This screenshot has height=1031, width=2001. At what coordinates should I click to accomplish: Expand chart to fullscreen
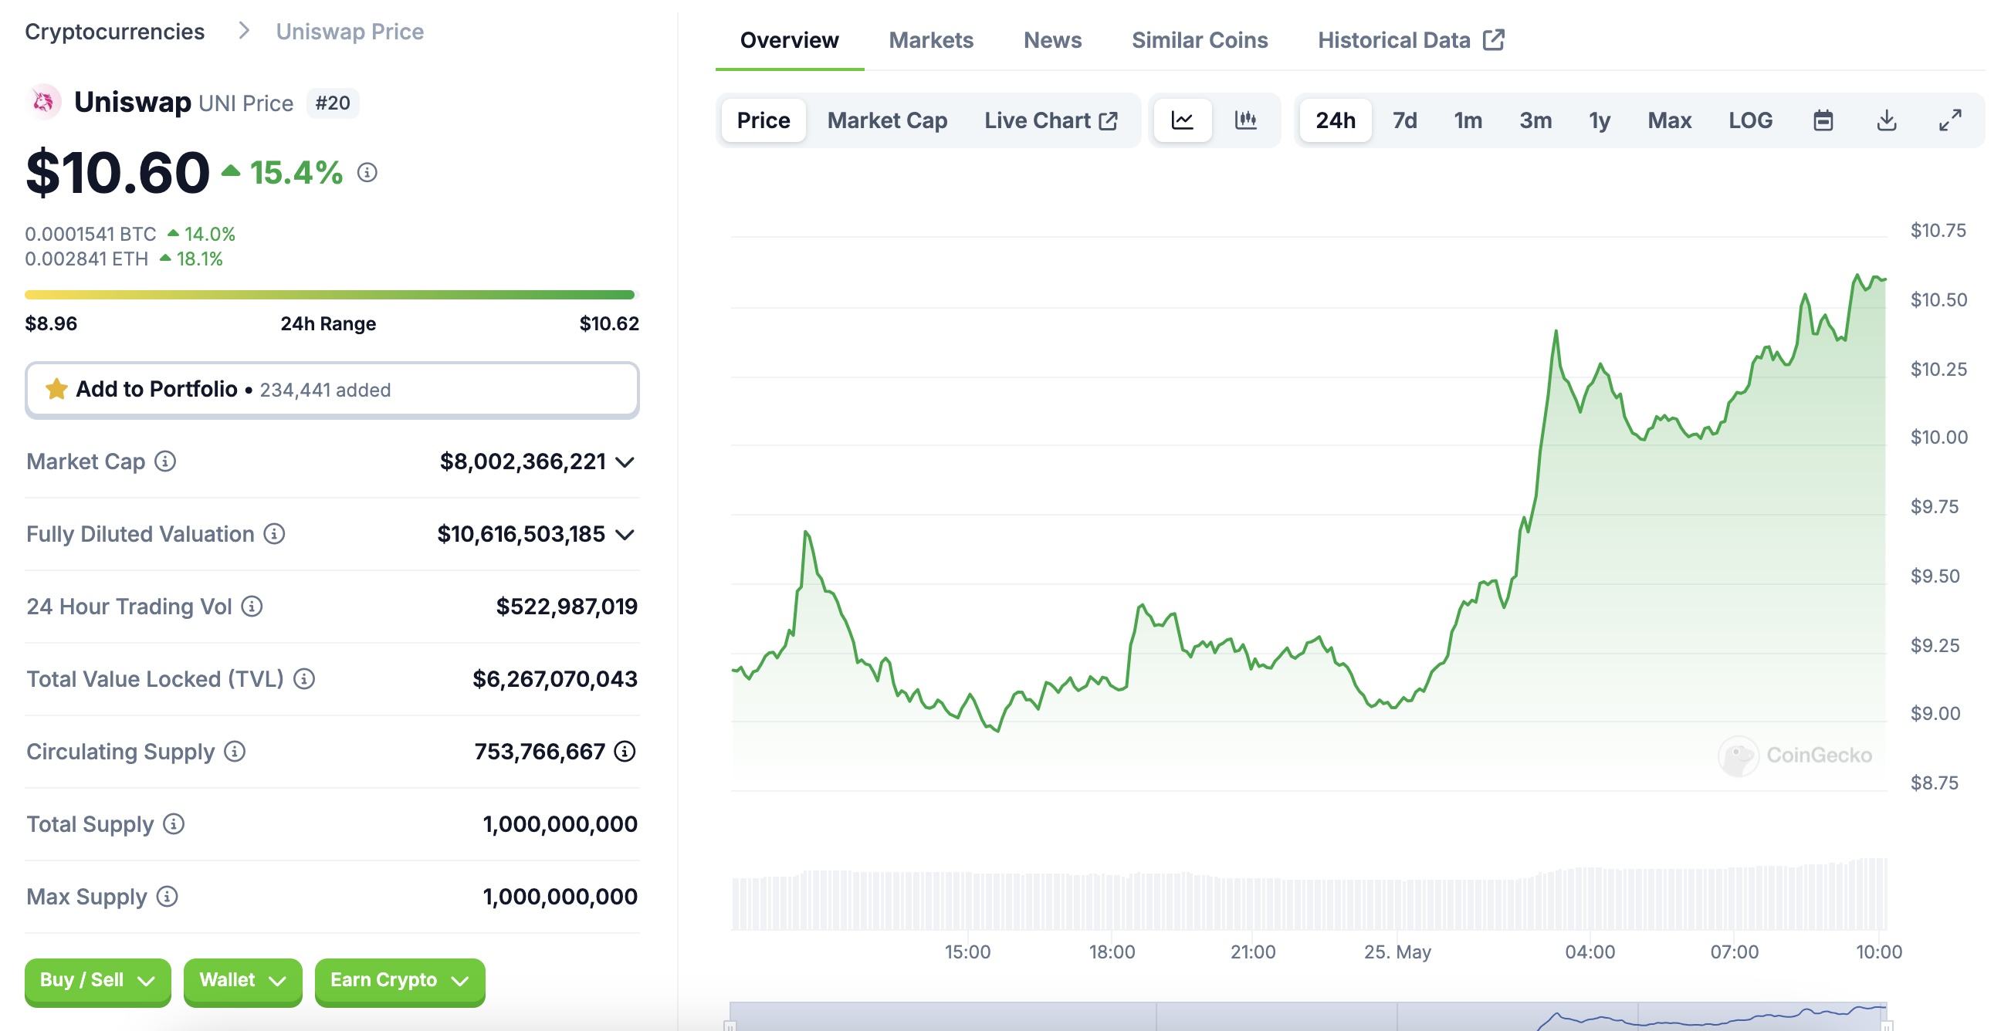(1951, 120)
